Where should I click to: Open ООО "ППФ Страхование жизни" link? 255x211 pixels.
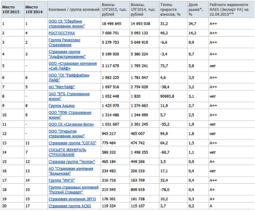click(x=70, y=115)
